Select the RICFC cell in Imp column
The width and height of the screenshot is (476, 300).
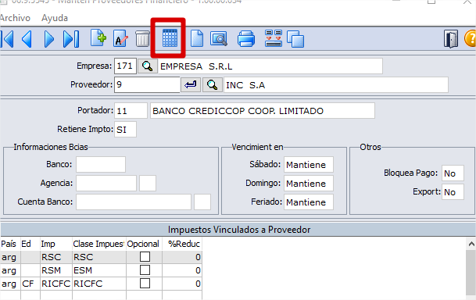coord(55,284)
